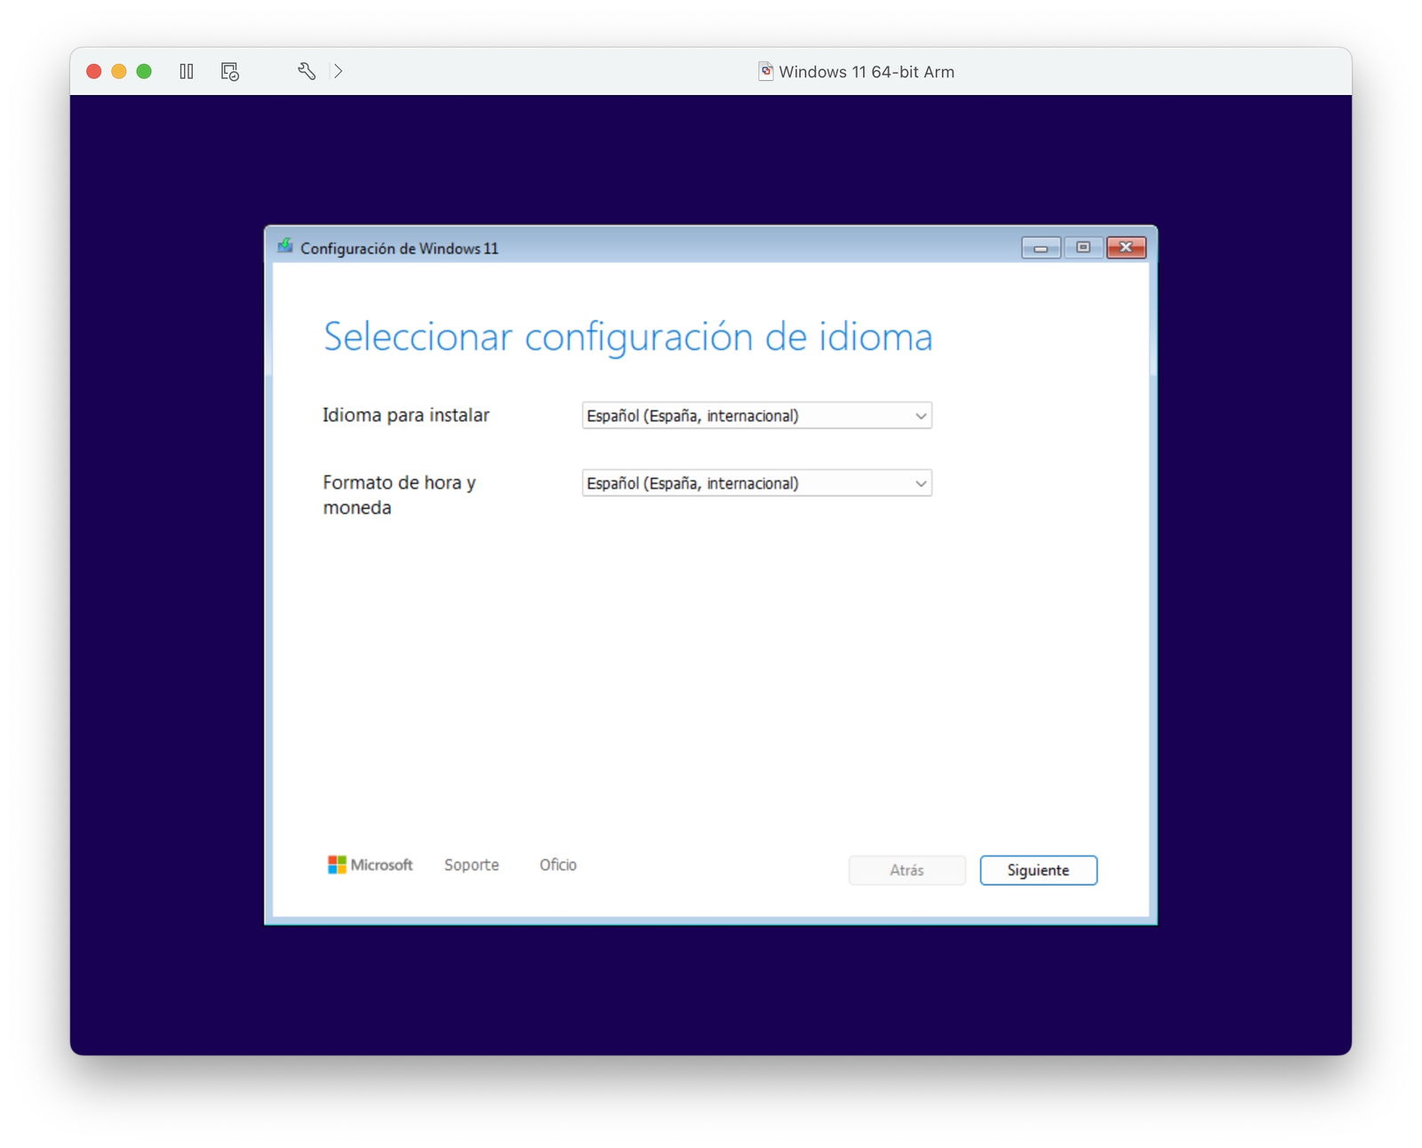This screenshot has height=1148, width=1422.
Task: Open the Soporte link
Action: [x=472, y=865]
